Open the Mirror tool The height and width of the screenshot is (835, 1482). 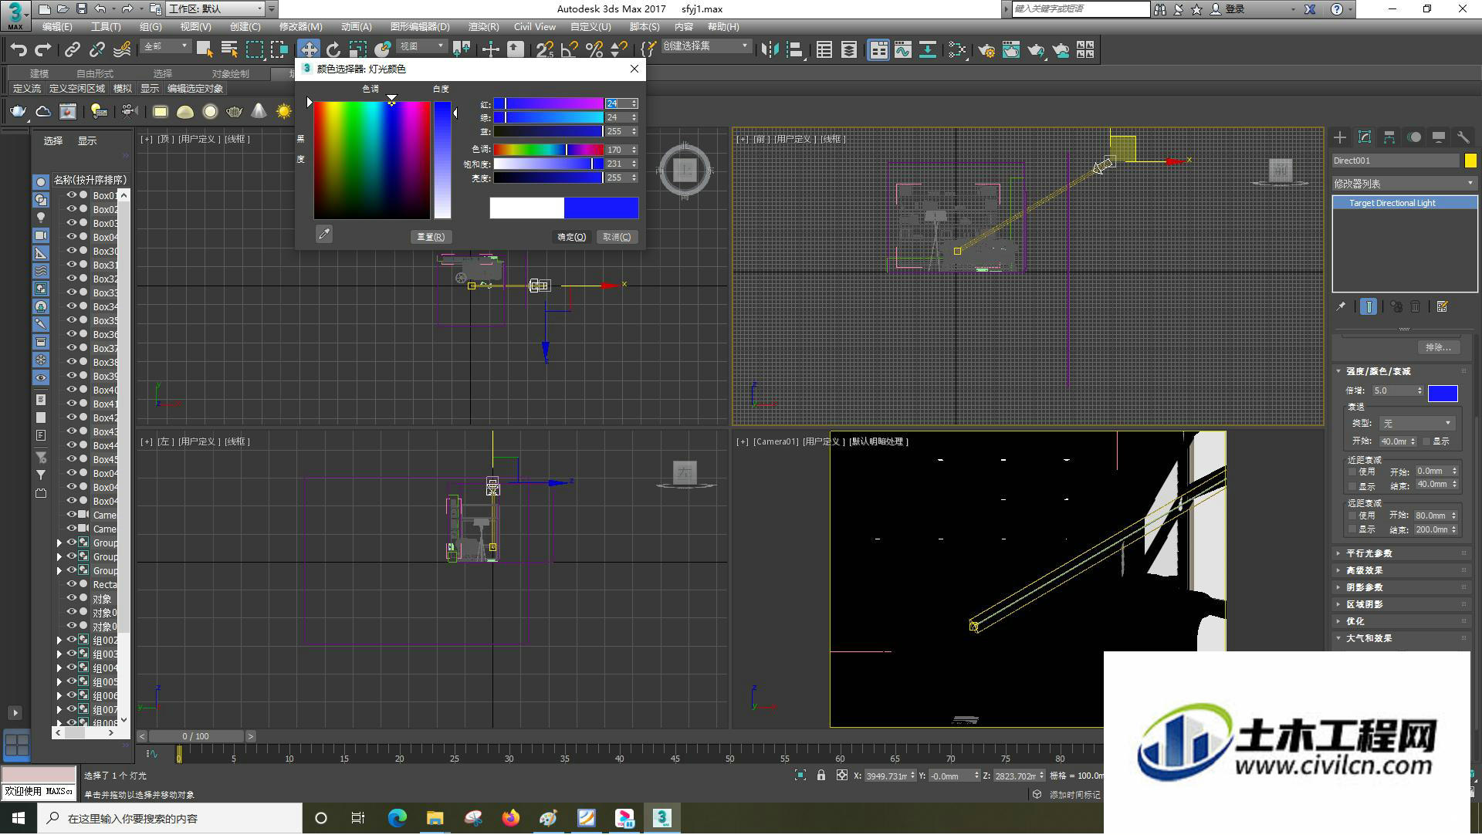(x=770, y=50)
